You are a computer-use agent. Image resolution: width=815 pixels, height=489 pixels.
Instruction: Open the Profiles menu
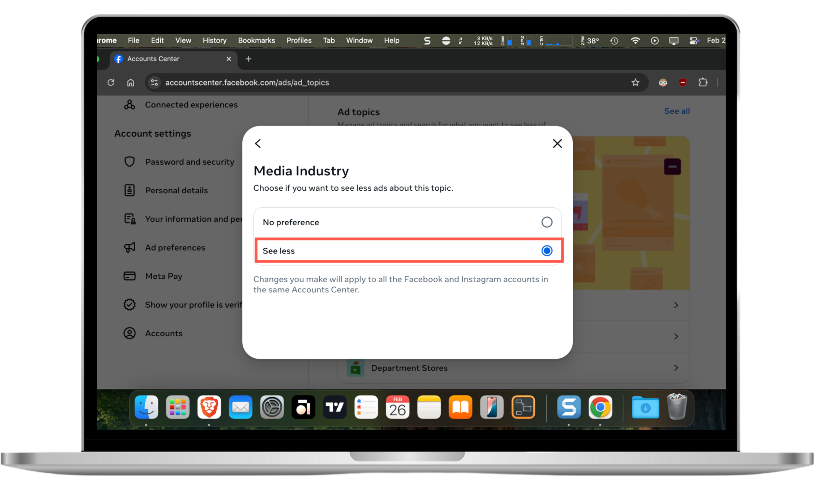[x=299, y=40]
